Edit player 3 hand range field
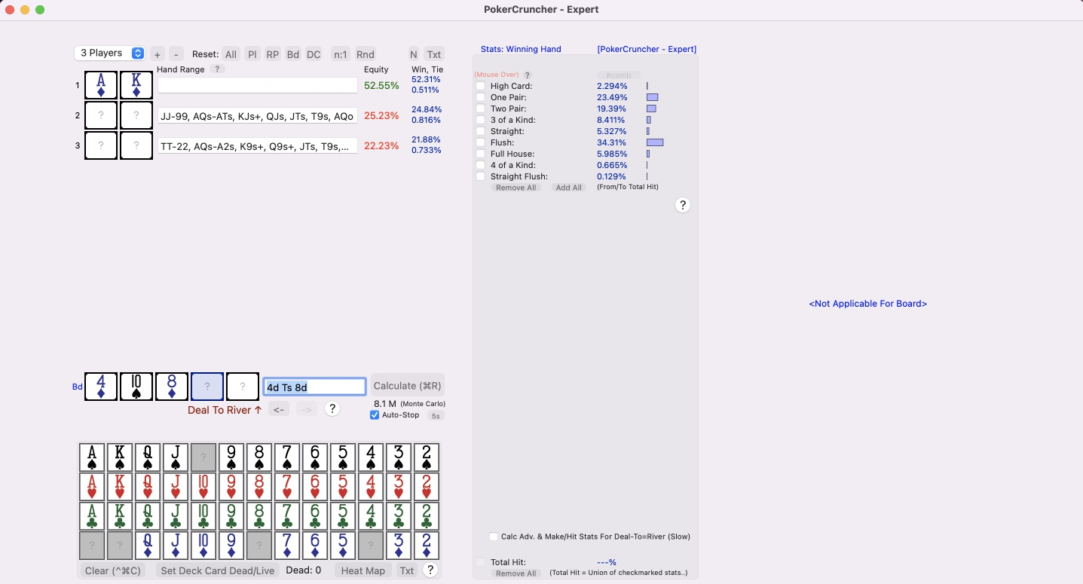 pos(257,146)
